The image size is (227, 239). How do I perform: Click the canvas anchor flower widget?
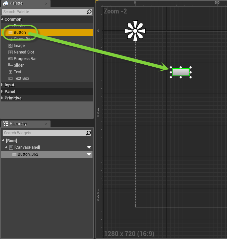(135, 31)
